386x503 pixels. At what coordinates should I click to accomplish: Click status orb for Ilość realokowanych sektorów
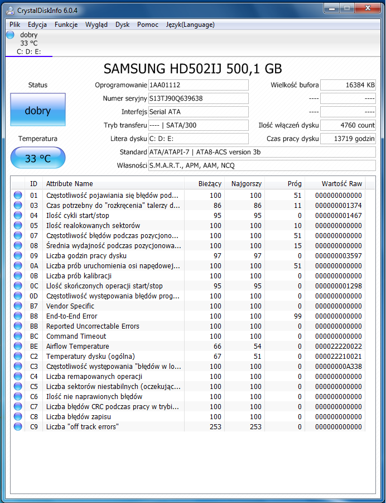point(18,225)
